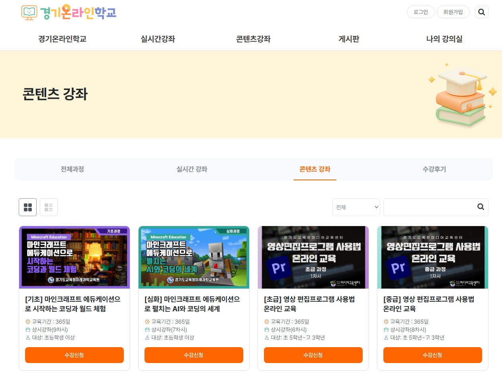
Task: Click 수강신청 for 기초 Minecraft course
Action: pos(74,355)
